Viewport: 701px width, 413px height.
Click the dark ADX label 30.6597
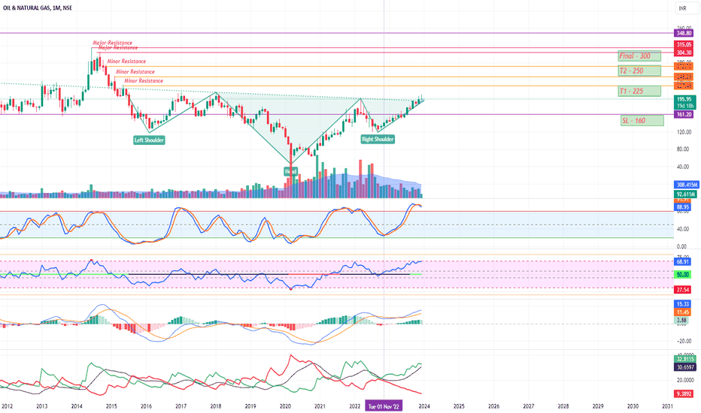[685, 367]
